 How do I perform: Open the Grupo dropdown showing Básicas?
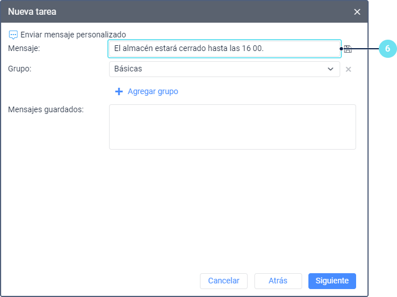219,69
